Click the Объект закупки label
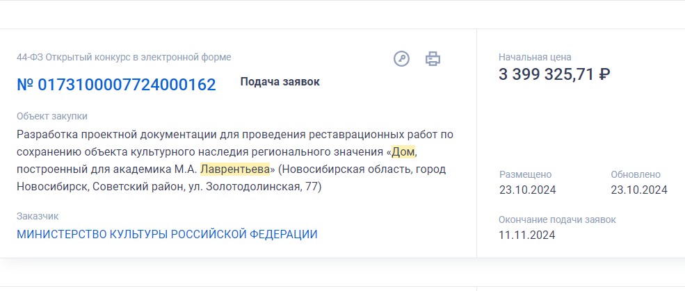 coord(52,116)
